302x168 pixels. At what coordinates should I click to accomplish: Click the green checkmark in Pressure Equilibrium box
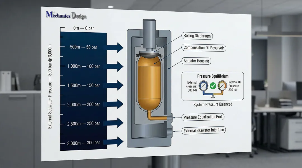(x=213, y=86)
